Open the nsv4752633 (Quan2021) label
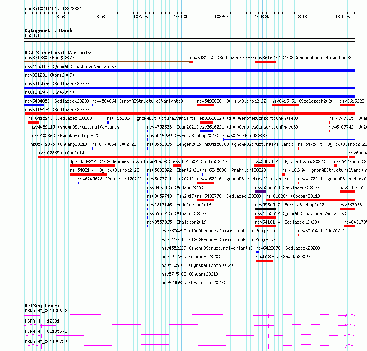The width and height of the screenshot is (367, 351). tap(173, 127)
